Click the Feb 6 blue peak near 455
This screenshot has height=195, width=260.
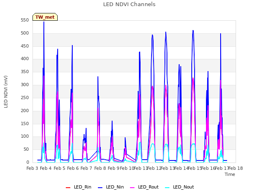[72, 45]
